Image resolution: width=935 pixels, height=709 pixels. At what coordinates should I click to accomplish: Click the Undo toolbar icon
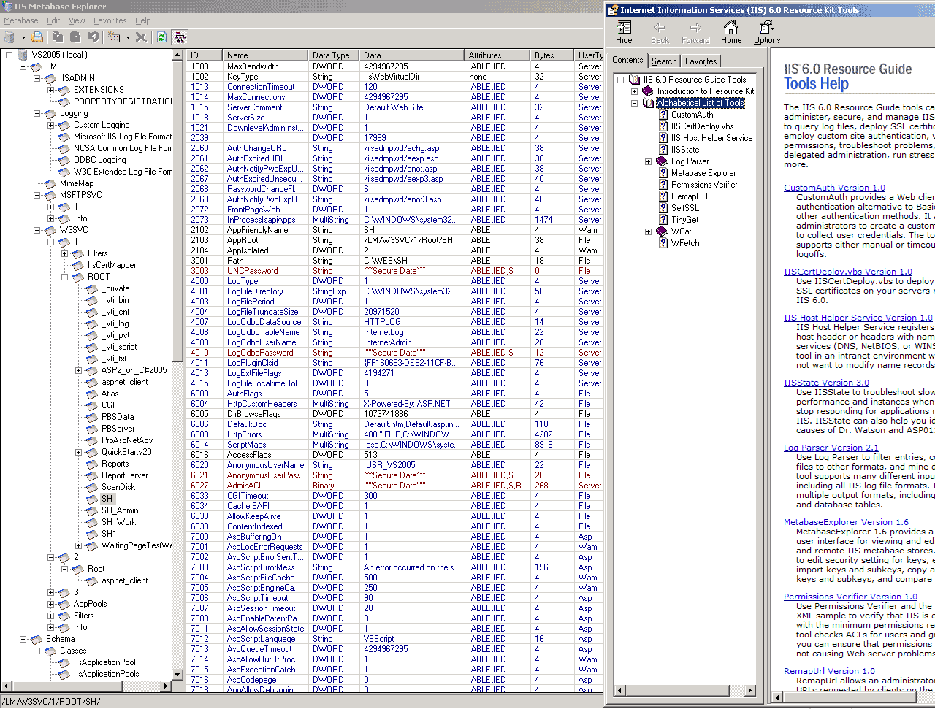click(93, 37)
